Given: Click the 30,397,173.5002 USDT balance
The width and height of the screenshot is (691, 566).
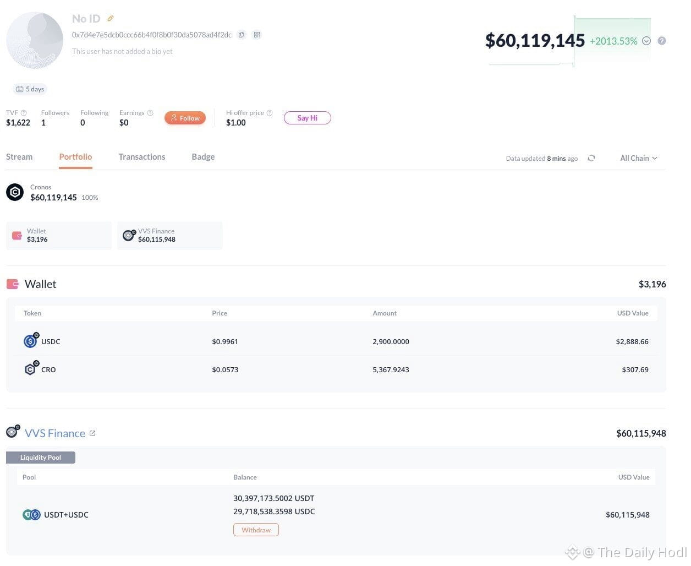Looking at the screenshot, I should 274,498.
